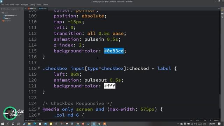Click ENG language indicator in taskbar
Image resolution: width=224 pixels, height=126 pixels.
(204, 124)
